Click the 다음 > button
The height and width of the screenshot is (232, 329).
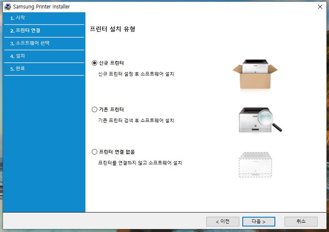(x=258, y=221)
